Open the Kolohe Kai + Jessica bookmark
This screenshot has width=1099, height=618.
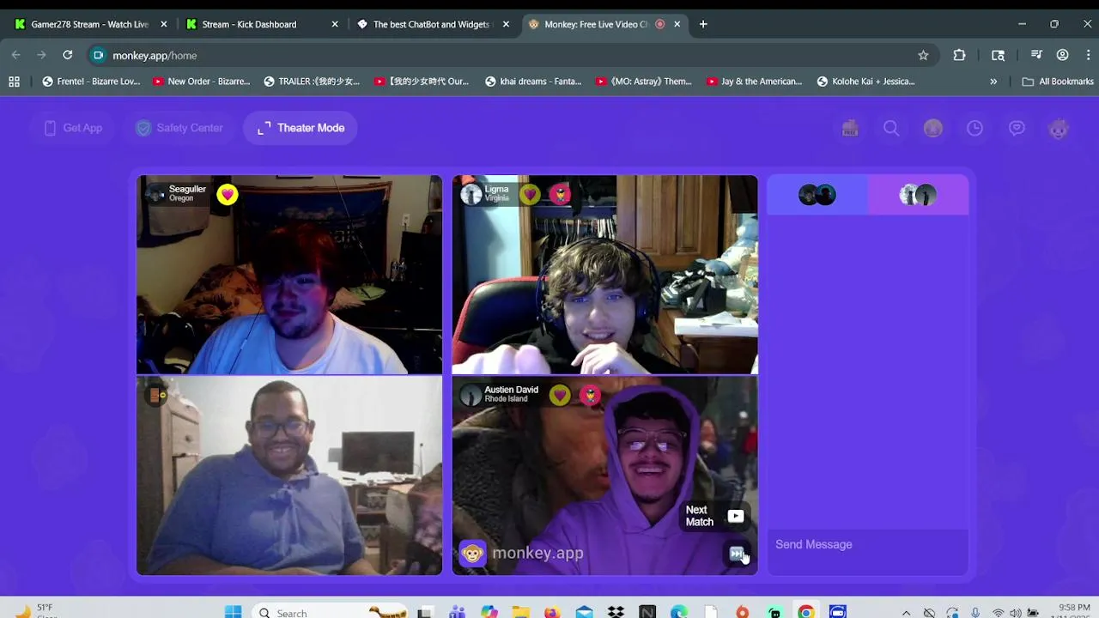866,82
